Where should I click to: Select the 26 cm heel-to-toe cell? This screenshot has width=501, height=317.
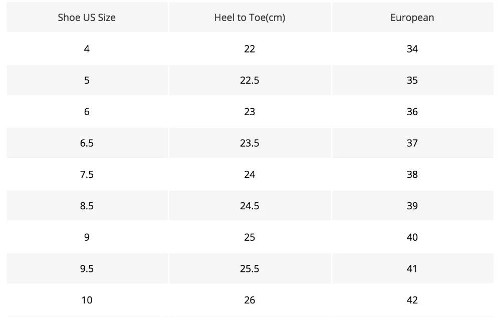(249, 300)
